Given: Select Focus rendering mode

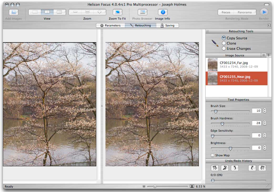Looking at the screenshot, I should coord(226,12).
